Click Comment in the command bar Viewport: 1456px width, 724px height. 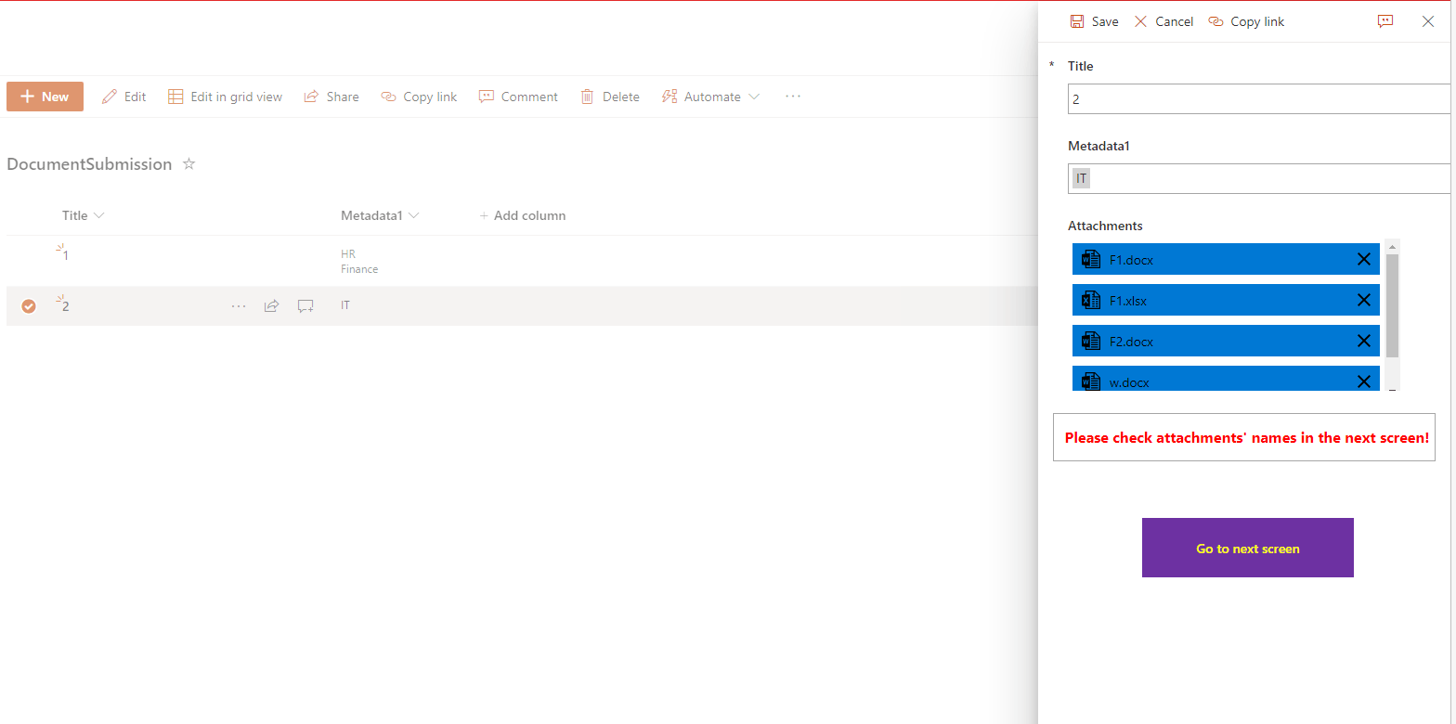518,97
